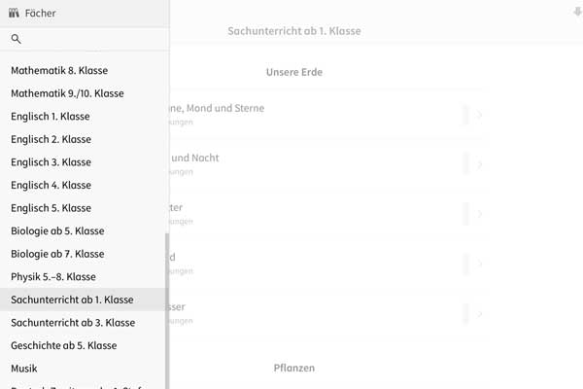The height and width of the screenshot is (389, 583).
Task: Expand the last Unsere Erde row chevron
Action: click(480, 313)
